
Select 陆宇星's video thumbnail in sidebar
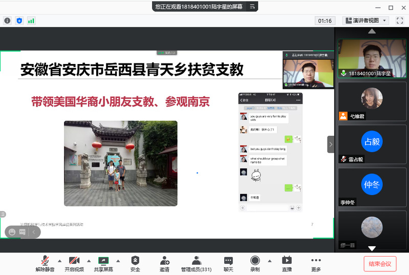pos(372,58)
